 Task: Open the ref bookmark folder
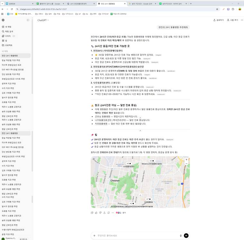[x=78, y=14]
